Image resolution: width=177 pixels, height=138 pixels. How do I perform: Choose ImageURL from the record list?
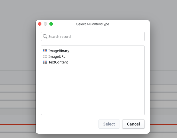pos(57,57)
